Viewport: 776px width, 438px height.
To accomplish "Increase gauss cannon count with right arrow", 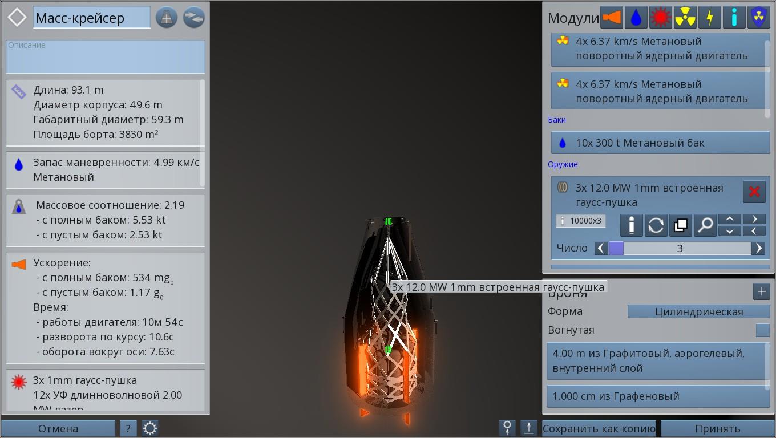I will 758,248.
